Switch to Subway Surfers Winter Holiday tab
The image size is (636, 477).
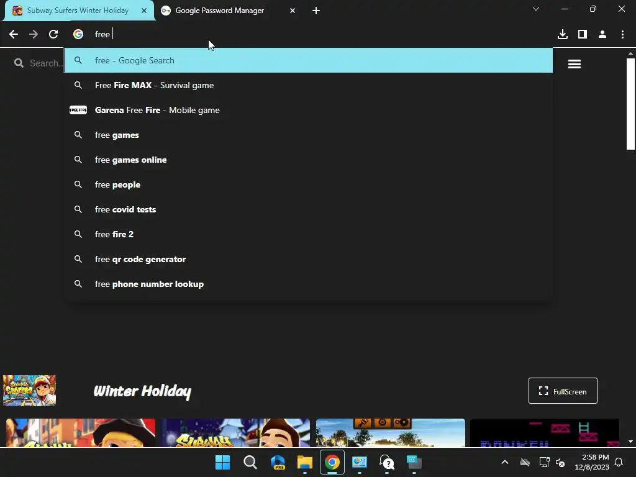[78, 11]
